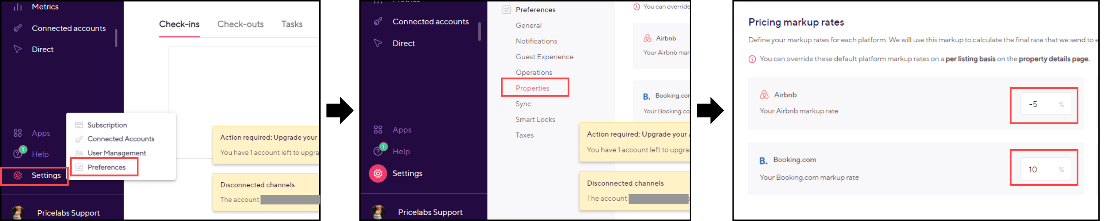
Task: Click the Pricing markup rates heading
Action: [796, 22]
